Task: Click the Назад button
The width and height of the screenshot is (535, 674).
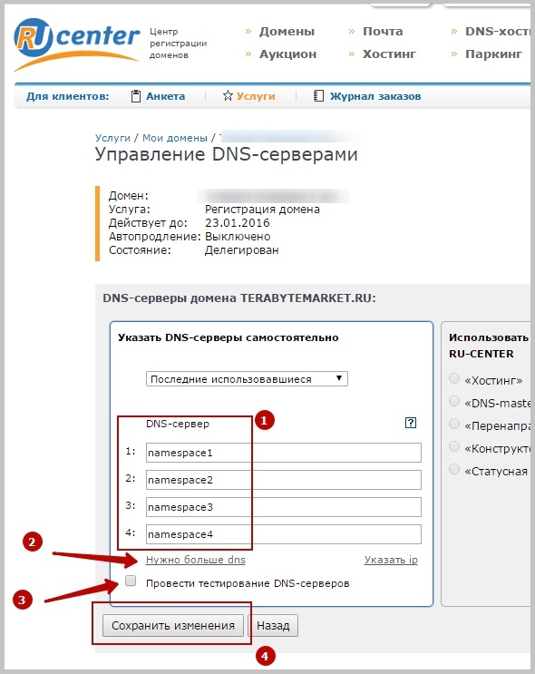Action: (x=273, y=625)
